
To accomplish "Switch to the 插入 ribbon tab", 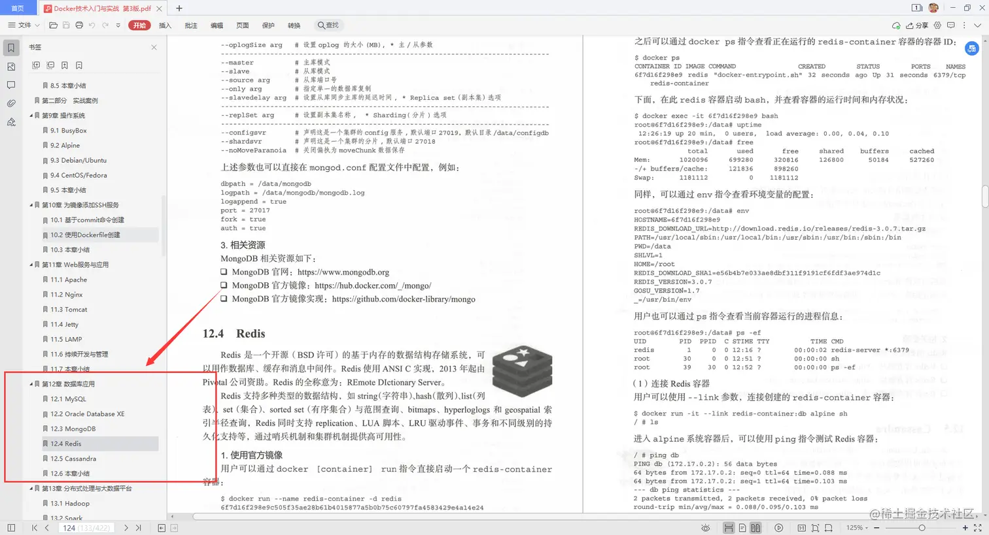I will 164,25.
